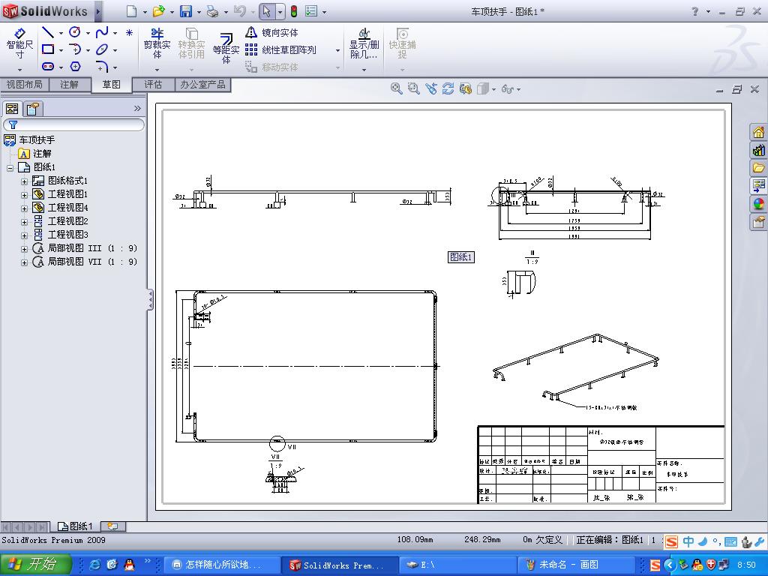The width and height of the screenshot is (768, 576).
Task: Choose the Corner Rectangle tool
Action: (x=47, y=49)
